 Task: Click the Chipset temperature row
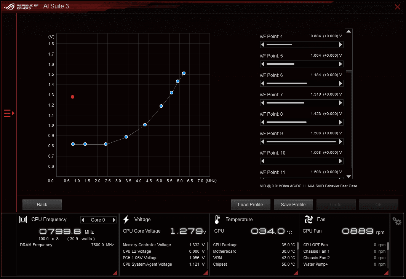click(254, 264)
